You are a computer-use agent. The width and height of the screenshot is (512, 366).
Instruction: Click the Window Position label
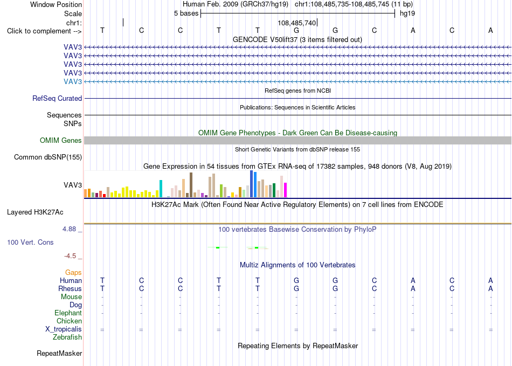coord(56,4)
